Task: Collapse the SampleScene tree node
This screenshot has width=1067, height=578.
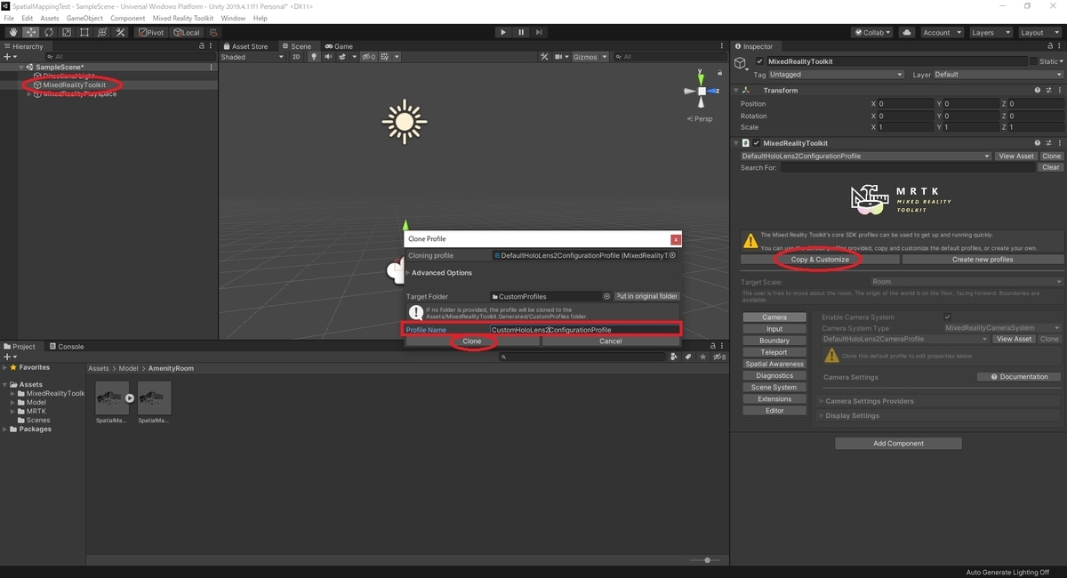Action: [x=21, y=67]
